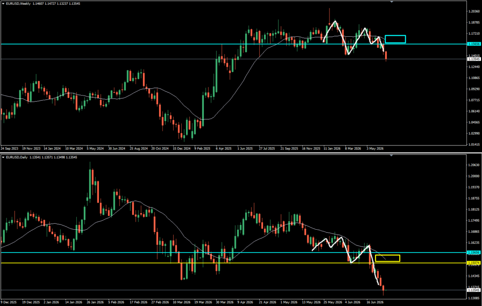482x306 pixels.
Task: Click the 4 Jun 2026 date on Daily axis
Action: pyautogui.click(x=353, y=302)
